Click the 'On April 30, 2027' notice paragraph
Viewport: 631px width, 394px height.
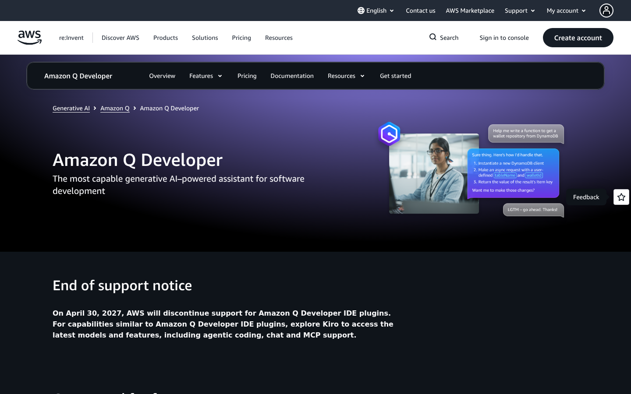point(223,324)
